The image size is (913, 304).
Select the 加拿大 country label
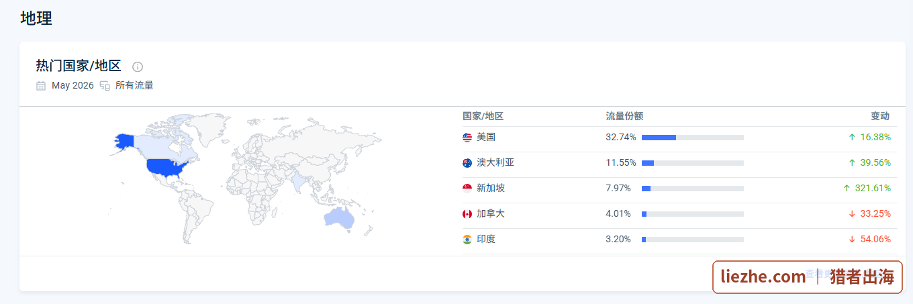click(x=491, y=213)
